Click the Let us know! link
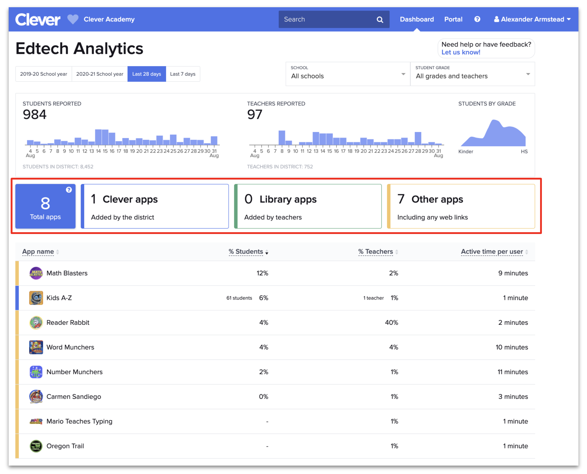The width and height of the screenshot is (587, 474). pos(460,52)
